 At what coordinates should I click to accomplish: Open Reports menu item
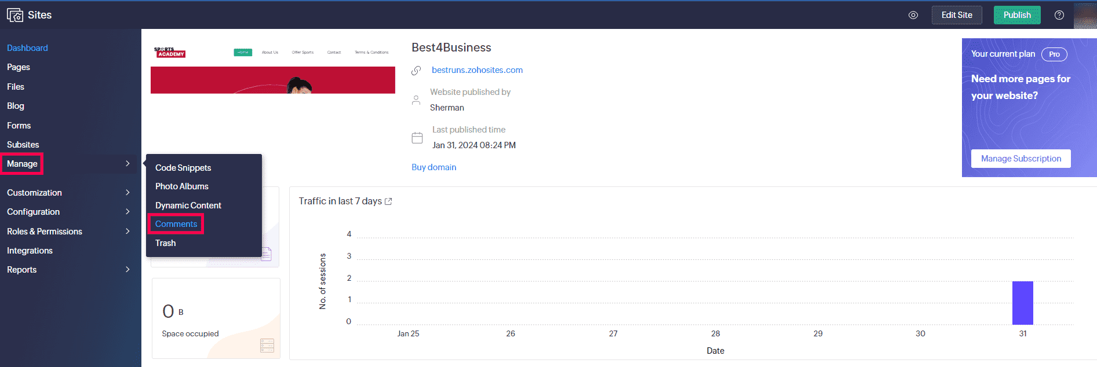click(21, 270)
